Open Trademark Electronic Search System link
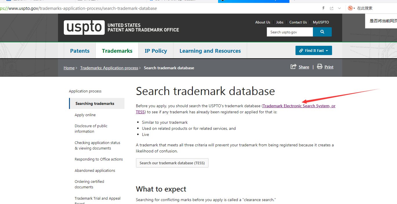The image size is (397, 204). click(299, 106)
